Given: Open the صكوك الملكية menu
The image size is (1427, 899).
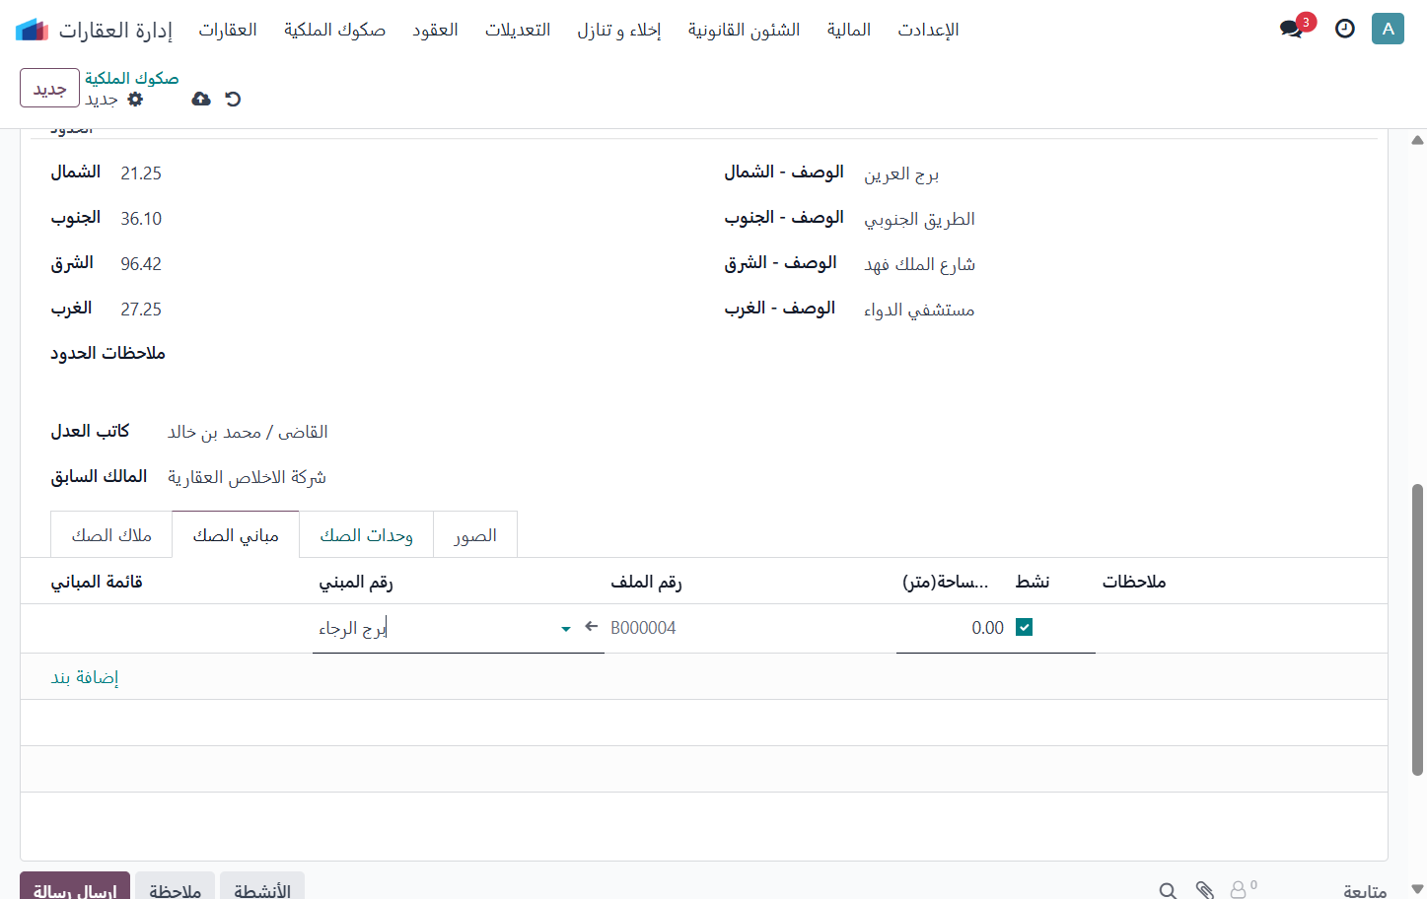Looking at the screenshot, I should [334, 30].
